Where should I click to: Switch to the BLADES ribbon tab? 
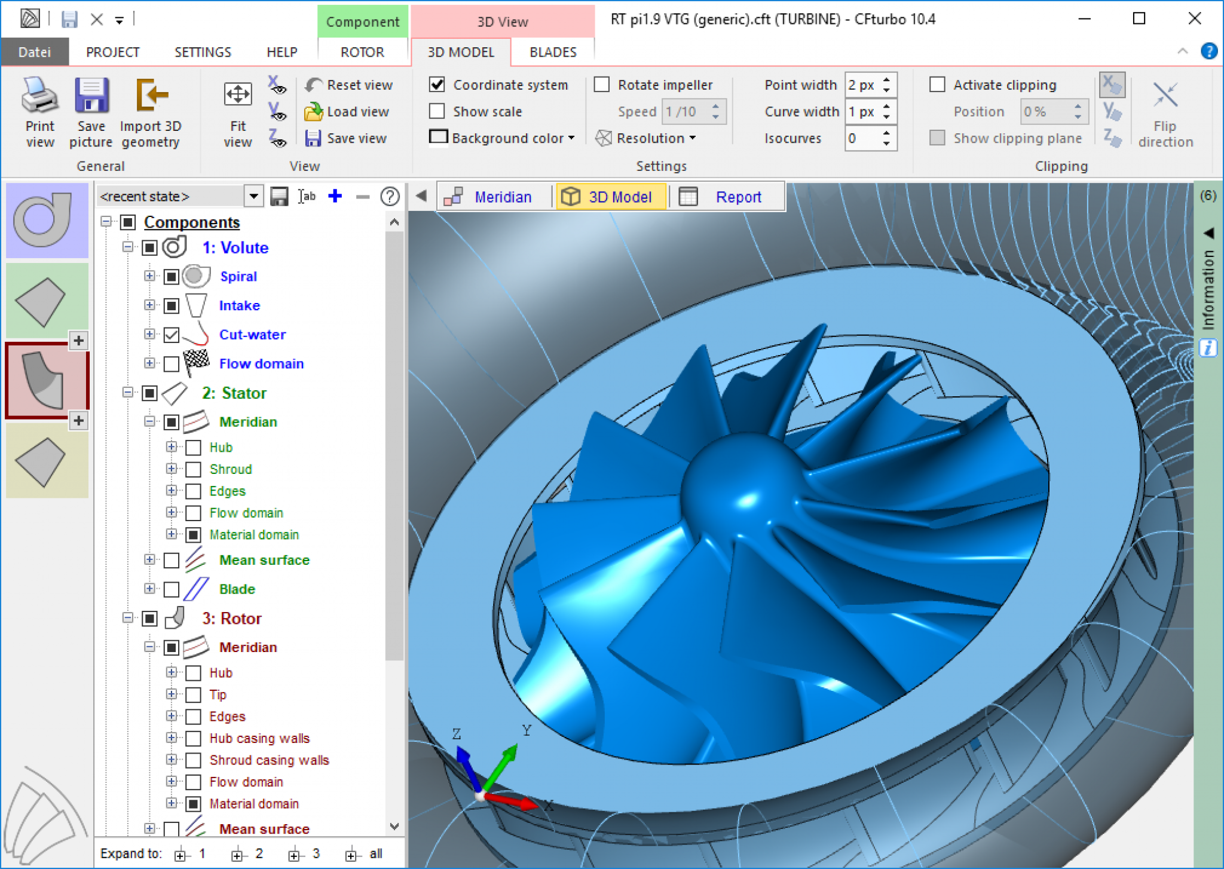[552, 52]
